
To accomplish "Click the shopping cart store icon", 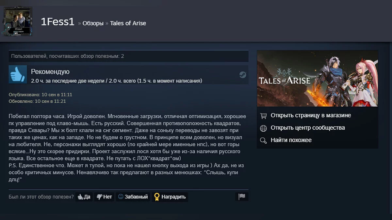I will 263,116.
